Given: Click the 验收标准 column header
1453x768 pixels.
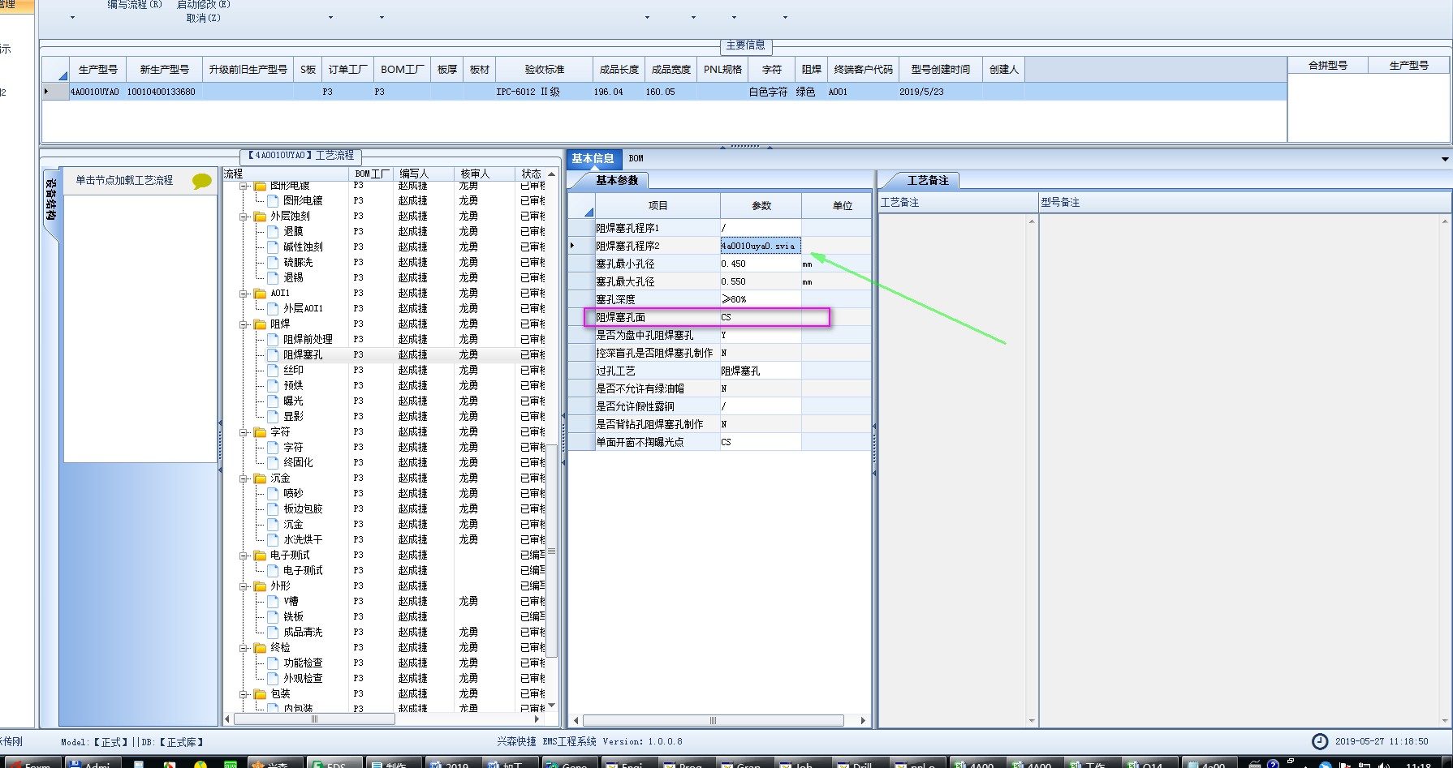Looking at the screenshot, I should [544, 70].
